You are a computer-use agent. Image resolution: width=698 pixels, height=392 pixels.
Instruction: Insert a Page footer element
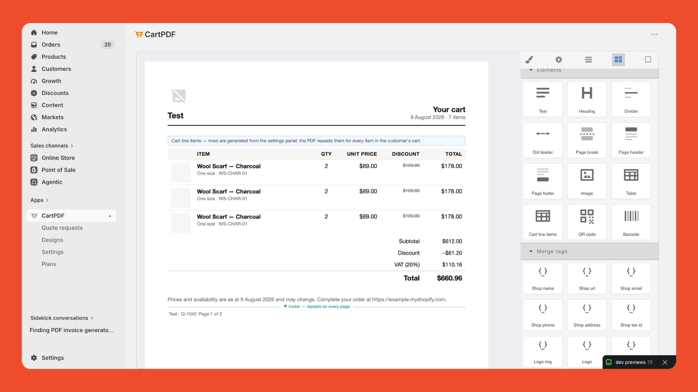543,181
